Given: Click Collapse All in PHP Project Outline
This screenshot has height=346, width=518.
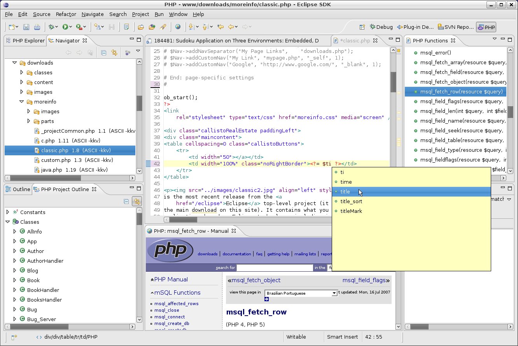Looking at the screenshot, I should (x=126, y=201).
